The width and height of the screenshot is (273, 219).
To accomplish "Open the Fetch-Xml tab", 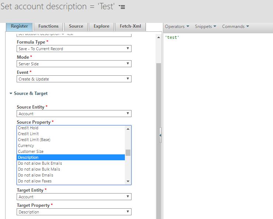I will pos(130,27).
